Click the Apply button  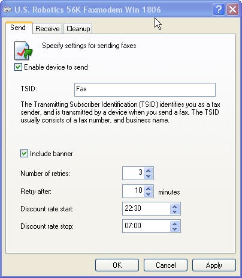[x=214, y=265]
